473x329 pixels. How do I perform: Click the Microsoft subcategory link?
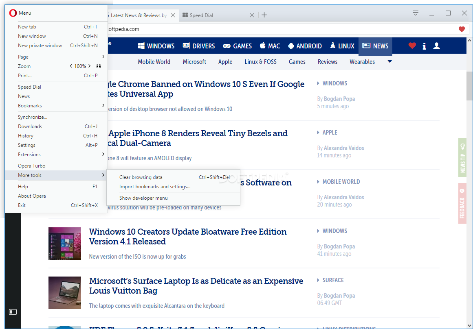pos(194,62)
